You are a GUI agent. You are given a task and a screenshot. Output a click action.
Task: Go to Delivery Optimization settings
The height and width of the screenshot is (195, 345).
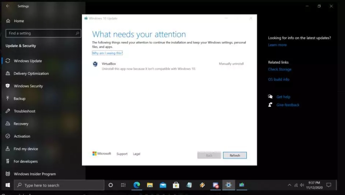(x=31, y=73)
